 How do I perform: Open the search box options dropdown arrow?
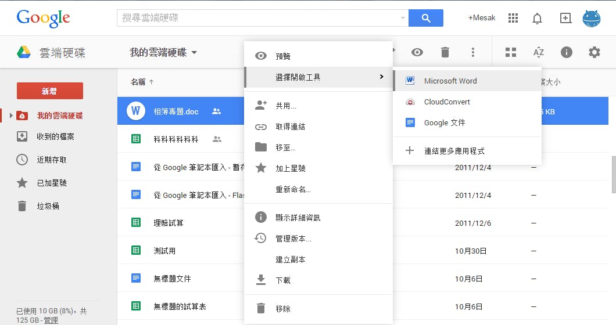[403, 18]
